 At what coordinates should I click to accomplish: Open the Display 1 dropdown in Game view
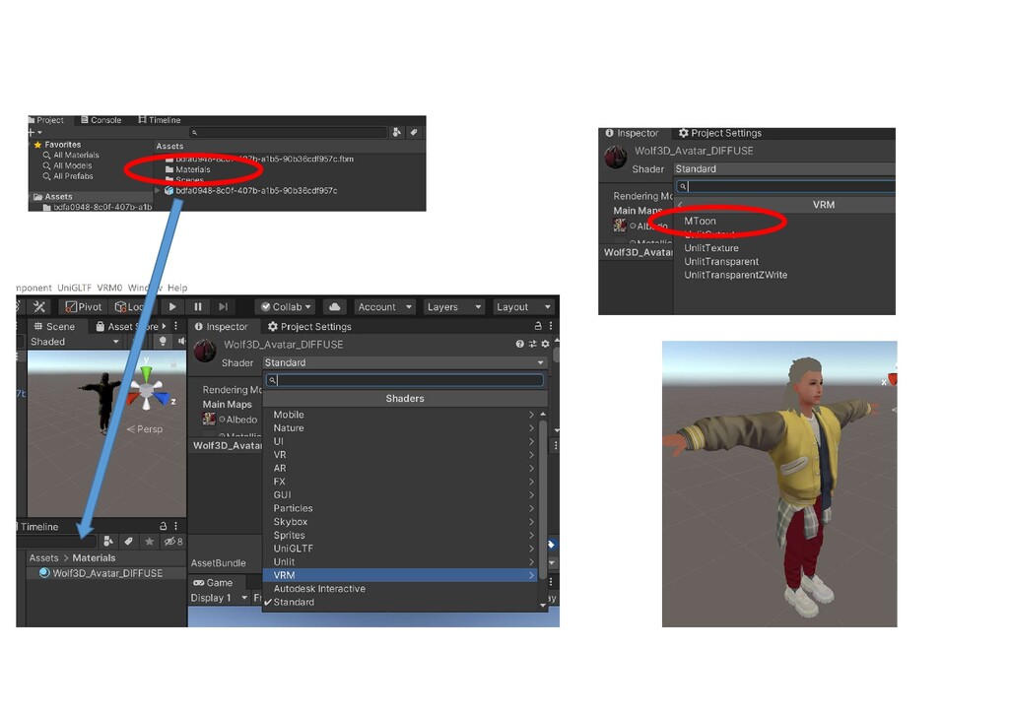[x=219, y=597]
